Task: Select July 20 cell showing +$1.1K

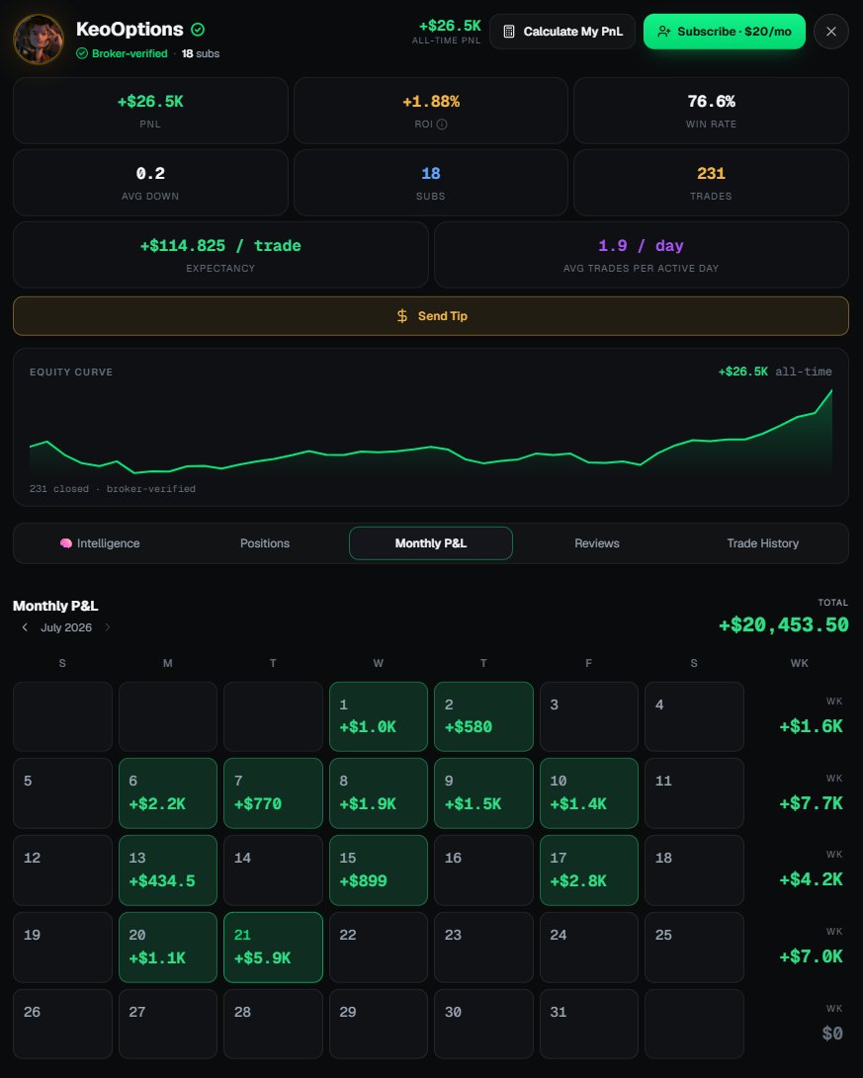Action: pos(168,948)
